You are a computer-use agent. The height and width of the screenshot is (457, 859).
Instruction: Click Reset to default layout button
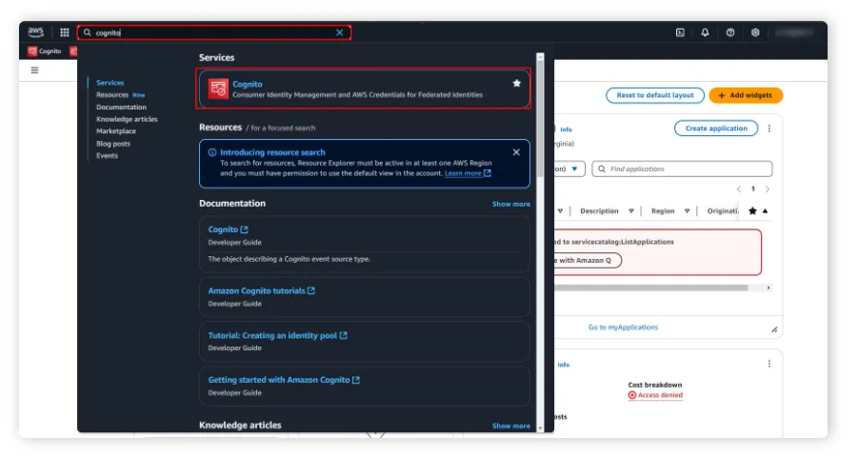click(654, 95)
